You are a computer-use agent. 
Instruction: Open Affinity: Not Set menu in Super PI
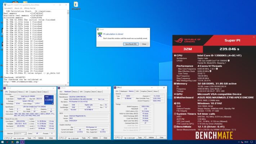pyautogui.click(x=30, y=8)
